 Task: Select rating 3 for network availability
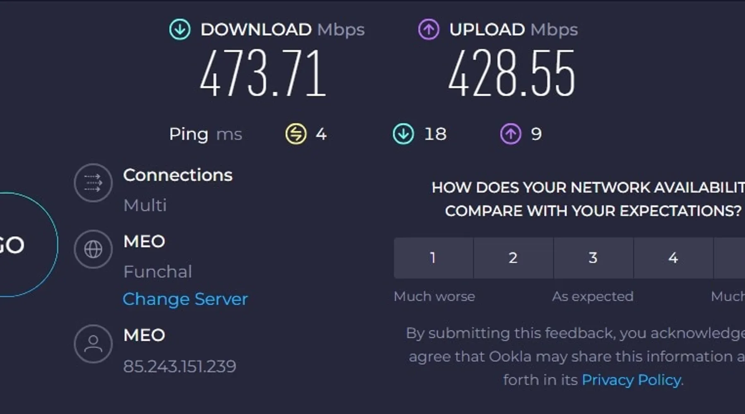[x=593, y=258]
